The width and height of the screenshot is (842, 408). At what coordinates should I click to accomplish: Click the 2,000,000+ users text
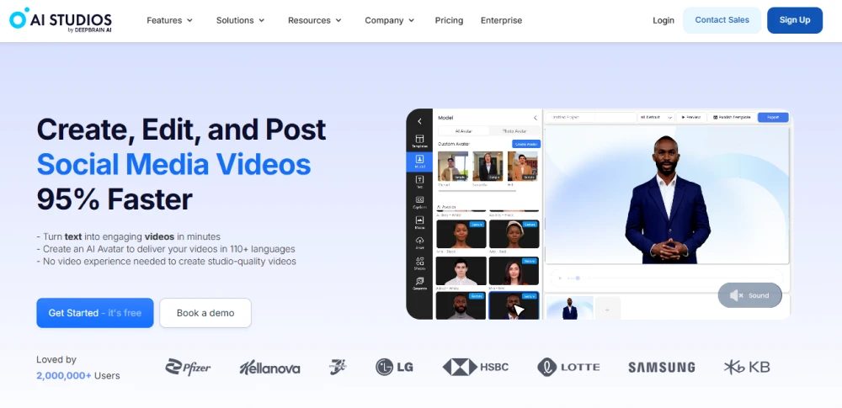(64, 376)
